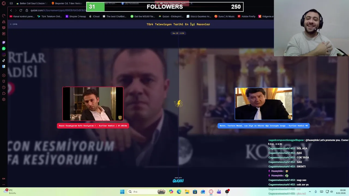The width and height of the screenshot is (349, 196).
Task: Choose the left Kurtlar Vadisi video thumbnail
Action: [93, 104]
